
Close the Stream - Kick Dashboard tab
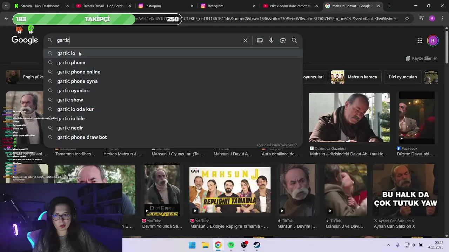(67, 6)
